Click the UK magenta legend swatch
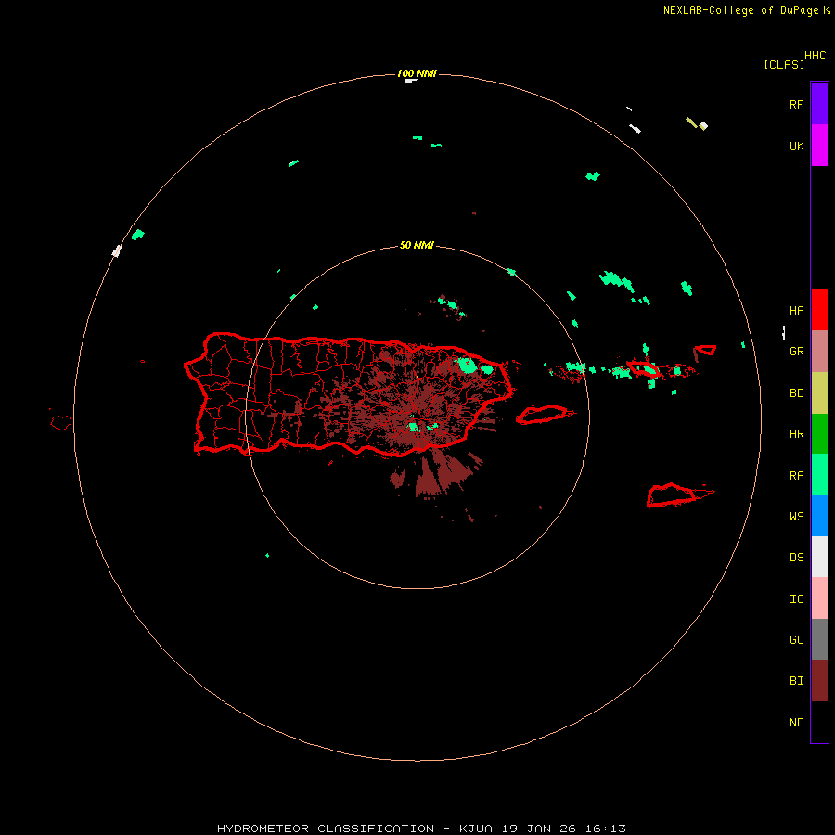This screenshot has width=835, height=835. (819, 146)
